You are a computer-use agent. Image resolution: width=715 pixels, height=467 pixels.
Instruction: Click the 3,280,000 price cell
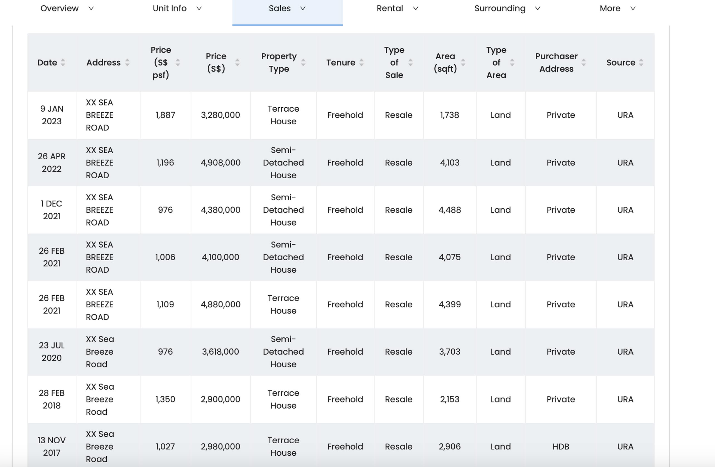(221, 115)
